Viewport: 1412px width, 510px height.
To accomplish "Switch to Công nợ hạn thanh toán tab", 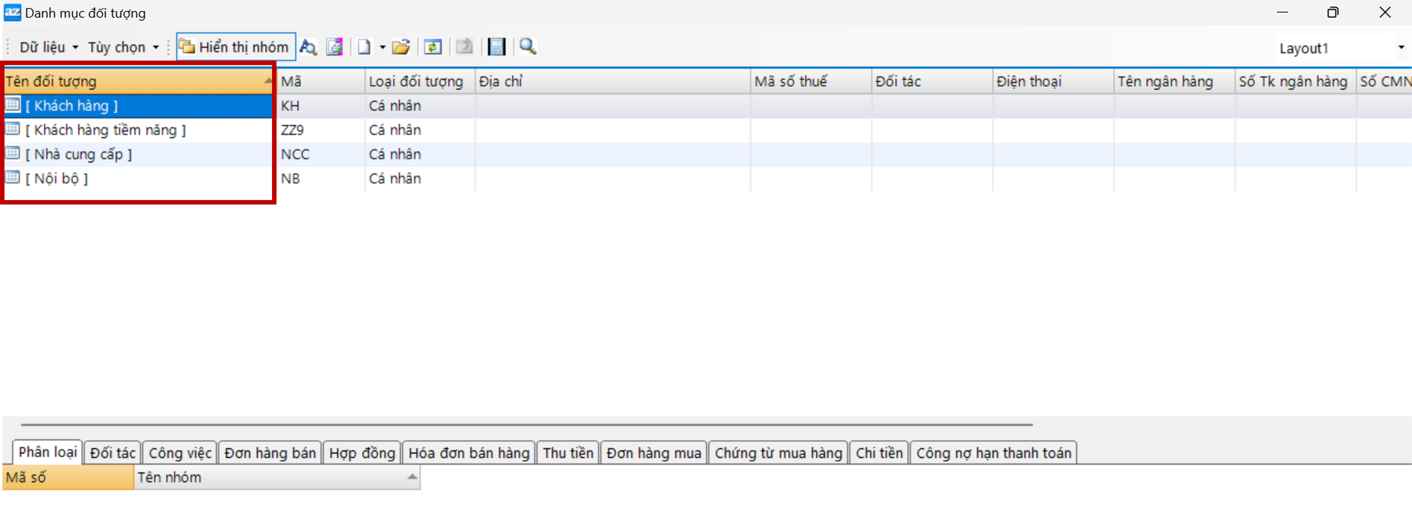I will pyautogui.click(x=993, y=453).
